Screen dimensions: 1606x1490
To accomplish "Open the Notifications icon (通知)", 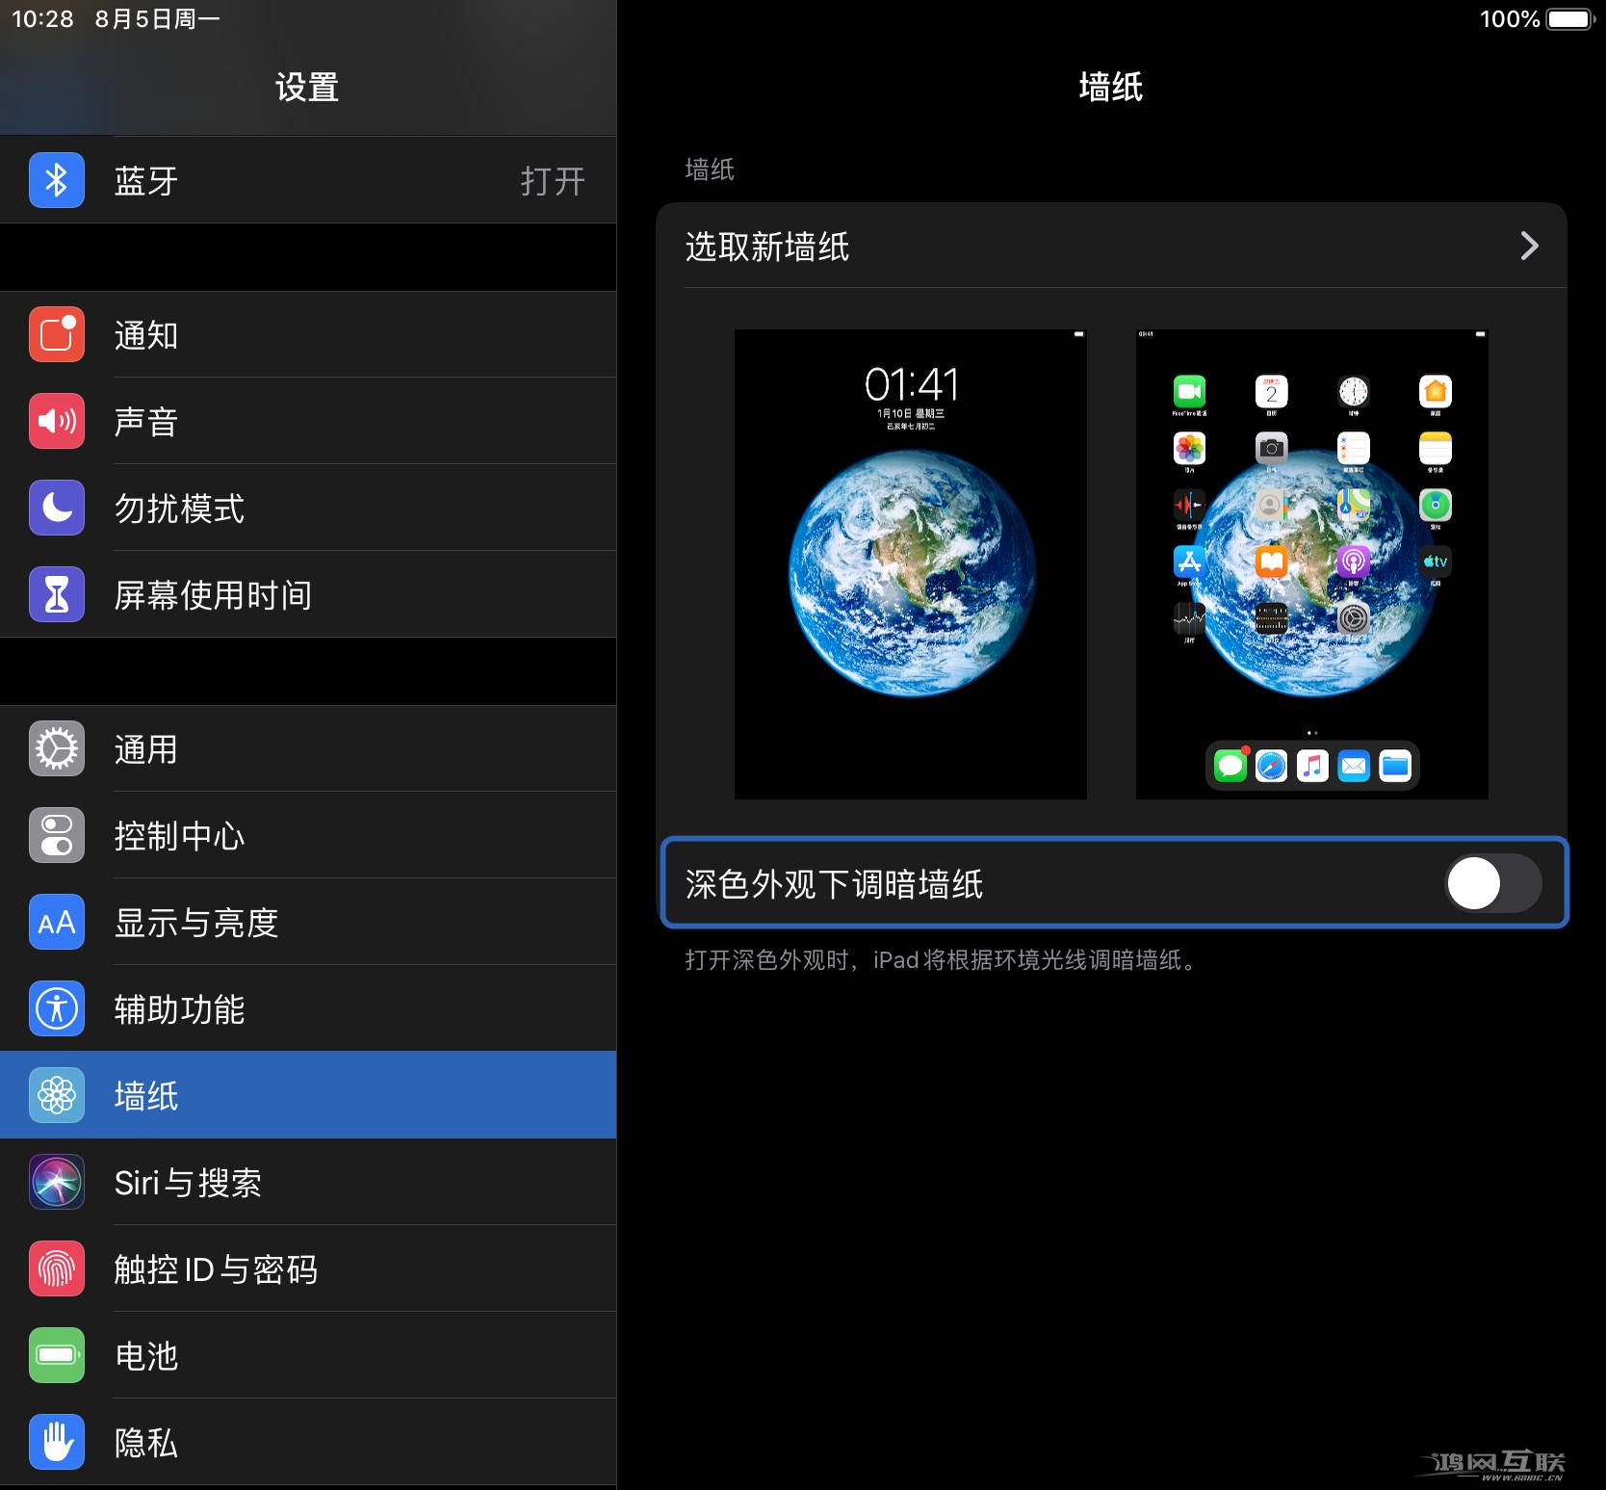I will 56,334.
